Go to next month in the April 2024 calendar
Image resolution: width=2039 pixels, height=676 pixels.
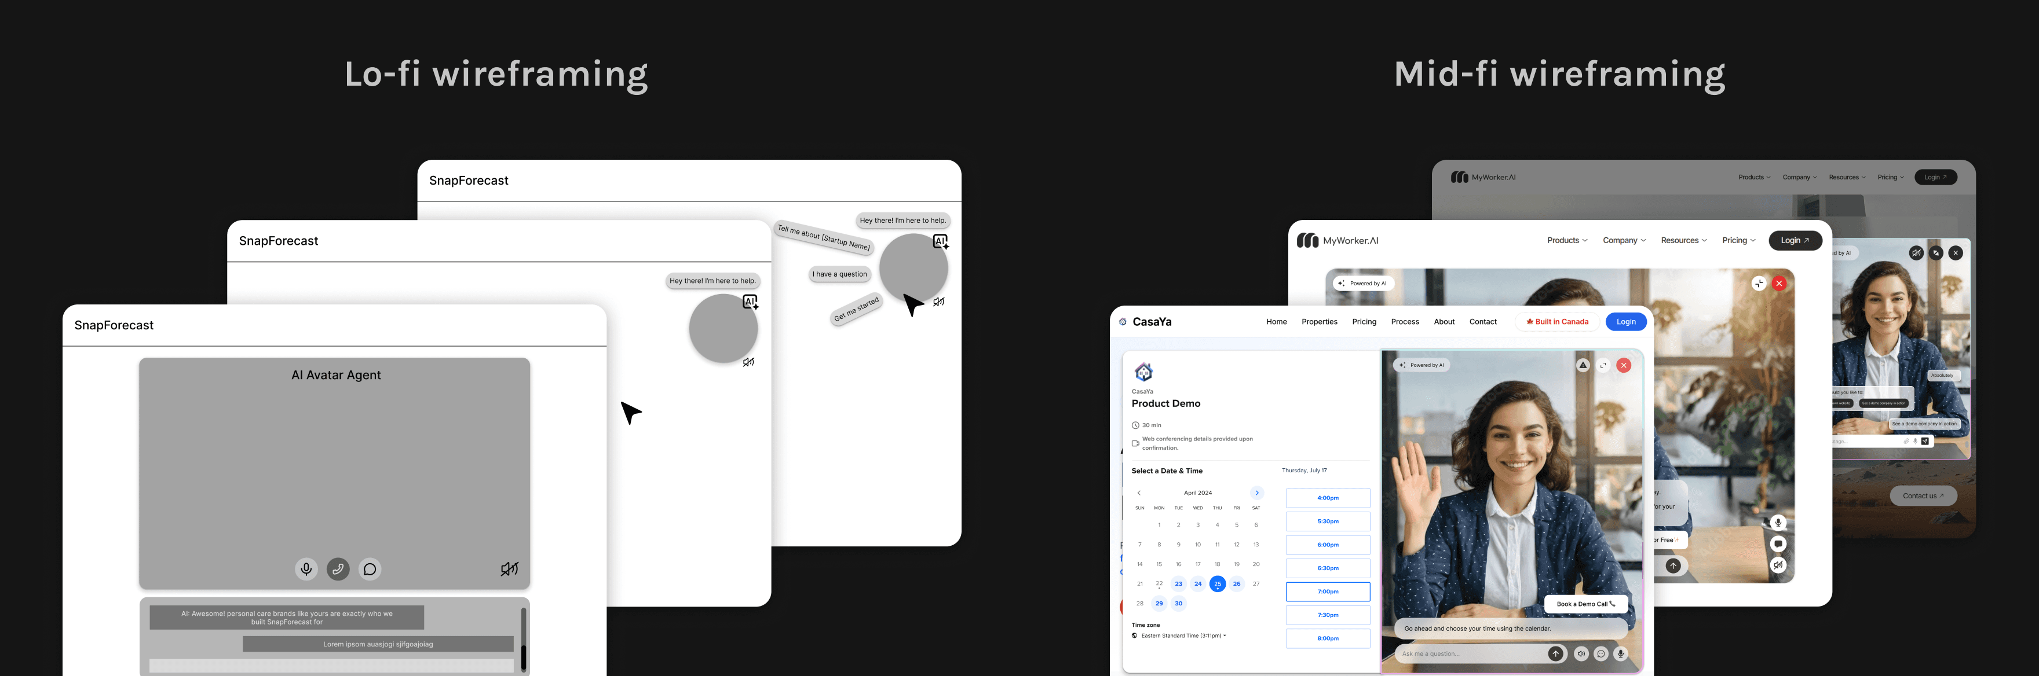click(1256, 493)
